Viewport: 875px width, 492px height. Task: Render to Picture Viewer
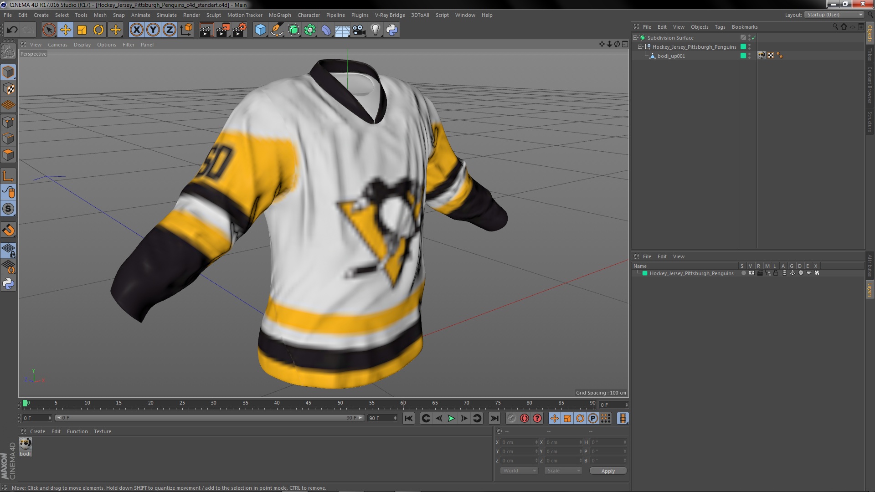click(x=223, y=30)
